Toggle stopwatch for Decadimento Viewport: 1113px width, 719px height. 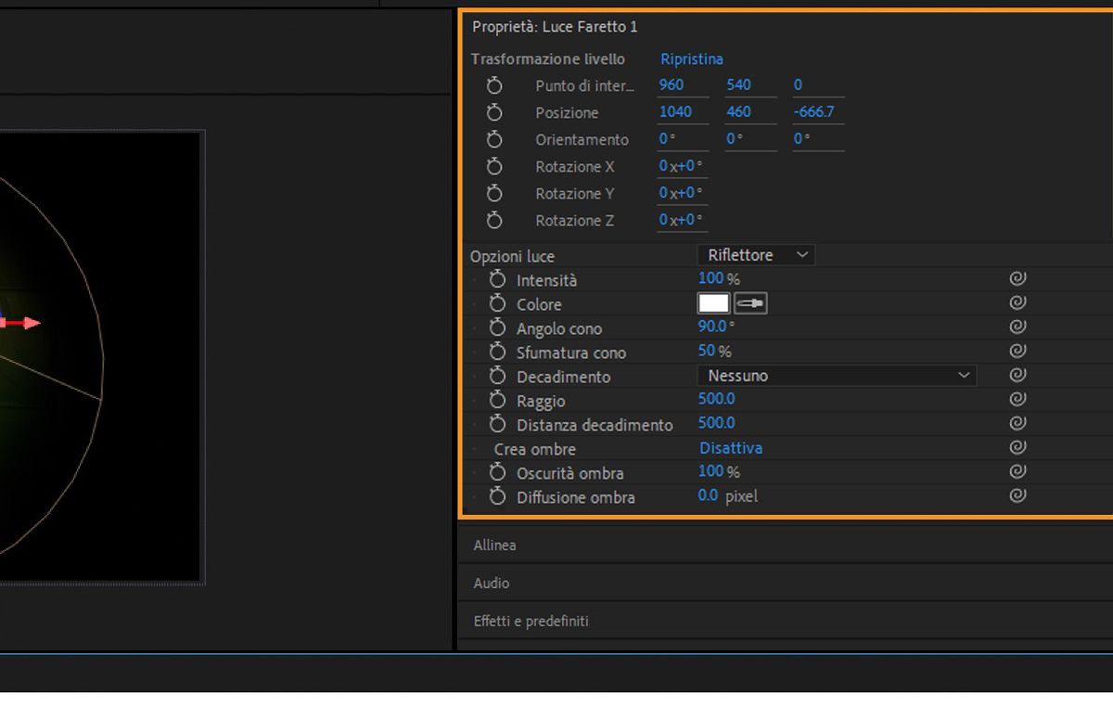tap(498, 376)
